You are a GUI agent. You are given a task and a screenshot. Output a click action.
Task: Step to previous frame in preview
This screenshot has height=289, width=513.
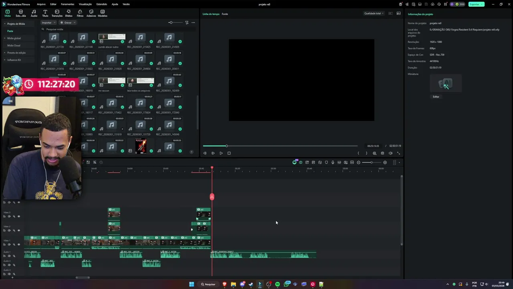(205, 153)
